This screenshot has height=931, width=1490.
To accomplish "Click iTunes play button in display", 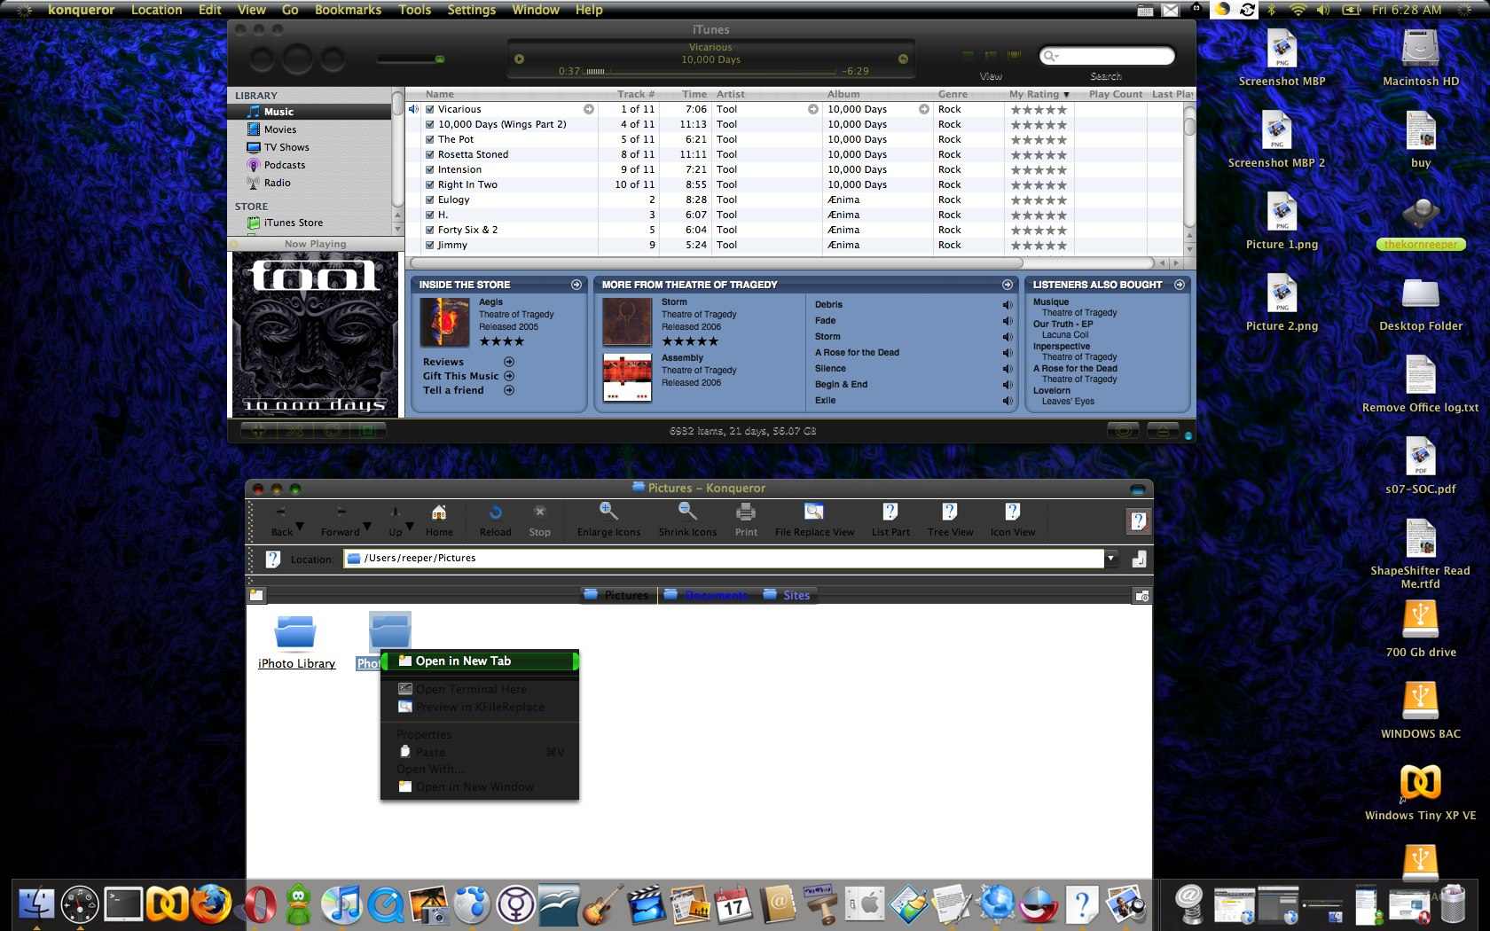I will click(x=520, y=59).
